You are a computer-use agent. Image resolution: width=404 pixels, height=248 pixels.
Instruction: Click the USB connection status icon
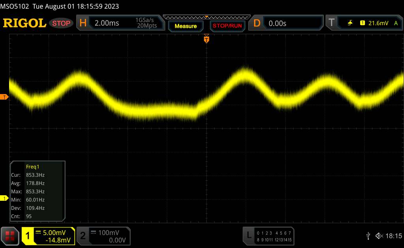point(368,236)
